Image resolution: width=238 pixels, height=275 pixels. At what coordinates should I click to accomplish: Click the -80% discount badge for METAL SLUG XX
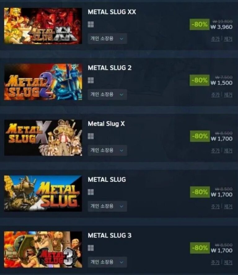click(199, 24)
